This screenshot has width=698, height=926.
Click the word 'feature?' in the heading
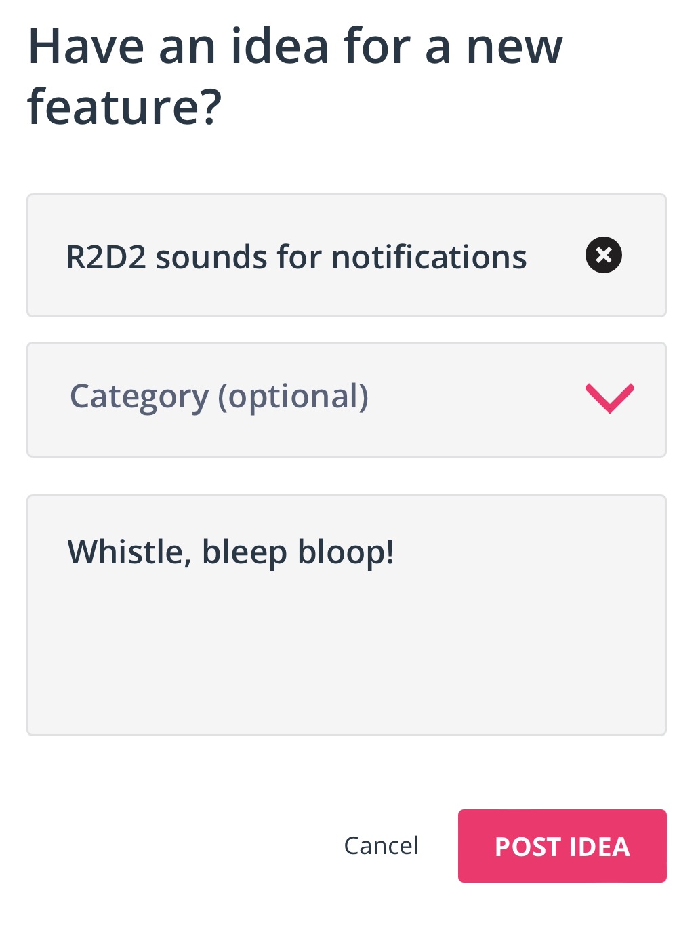125,107
